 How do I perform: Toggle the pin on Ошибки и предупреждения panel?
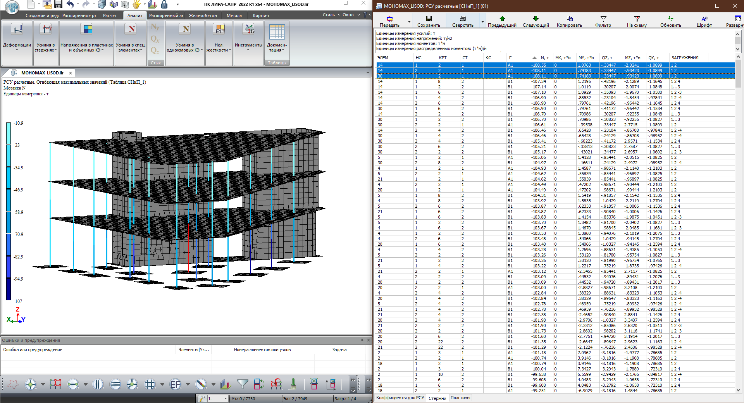362,340
